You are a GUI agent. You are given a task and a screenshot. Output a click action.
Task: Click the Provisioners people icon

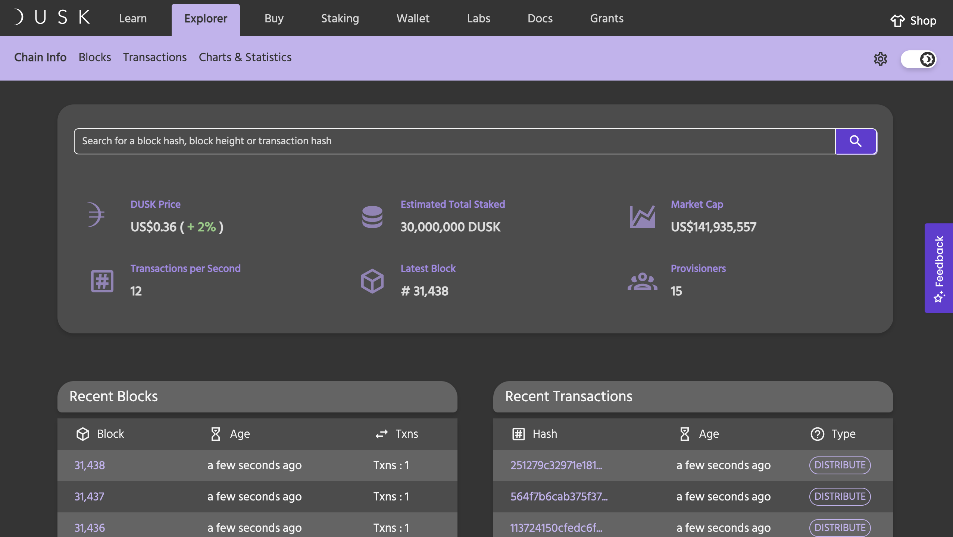click(x=642, y=282)
